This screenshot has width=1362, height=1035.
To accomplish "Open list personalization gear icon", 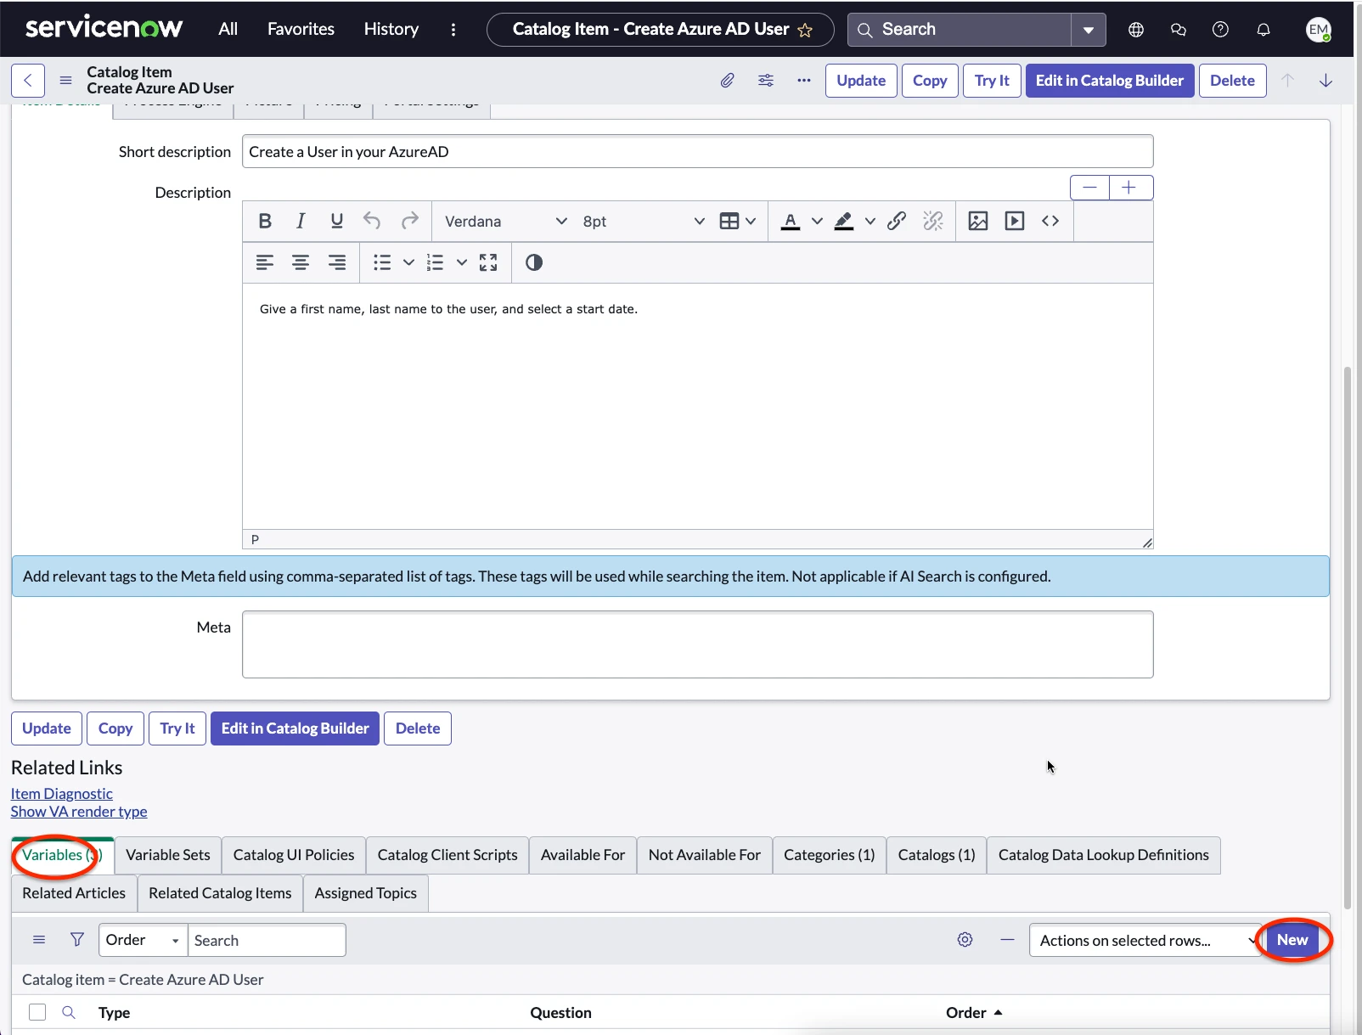I will pyautogui.click(x=965, y=940).
